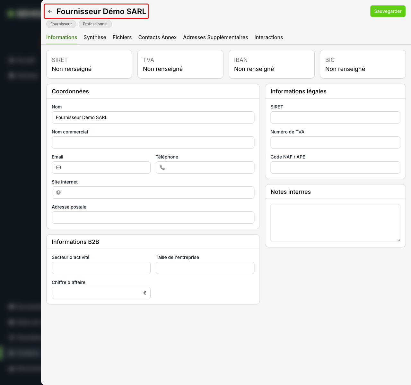The height and width of the screenshot is (385, 411).
Task: Focus the Secteur d'activité input field
Action: click(x=101, y=268)
